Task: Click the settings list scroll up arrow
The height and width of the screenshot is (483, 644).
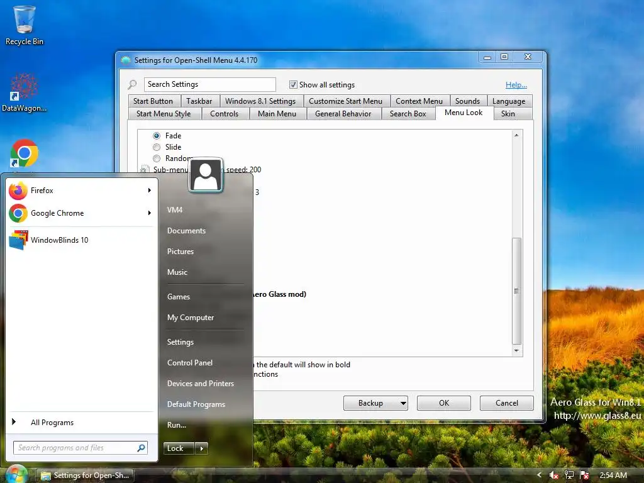Action: [517, 135]
